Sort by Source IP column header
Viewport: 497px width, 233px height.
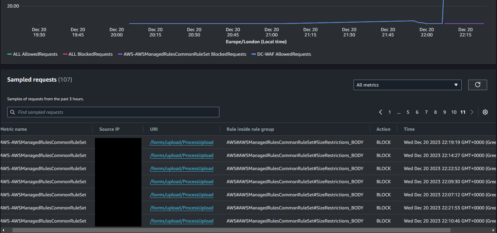click(109, 129)
